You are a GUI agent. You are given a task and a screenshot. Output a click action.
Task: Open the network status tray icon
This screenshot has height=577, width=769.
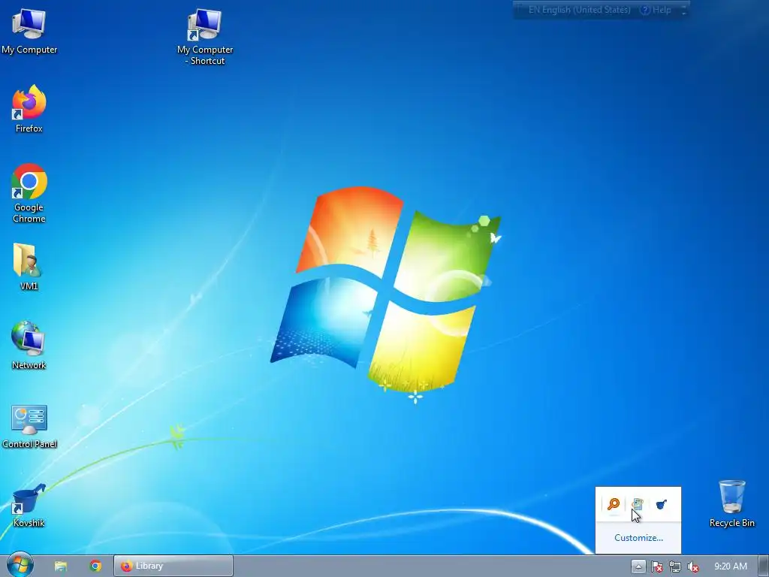pos(675,567)
